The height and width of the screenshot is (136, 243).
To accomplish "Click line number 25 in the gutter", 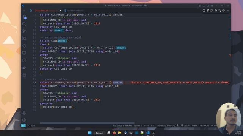I will pyautogui.click(x=34, y=83).
